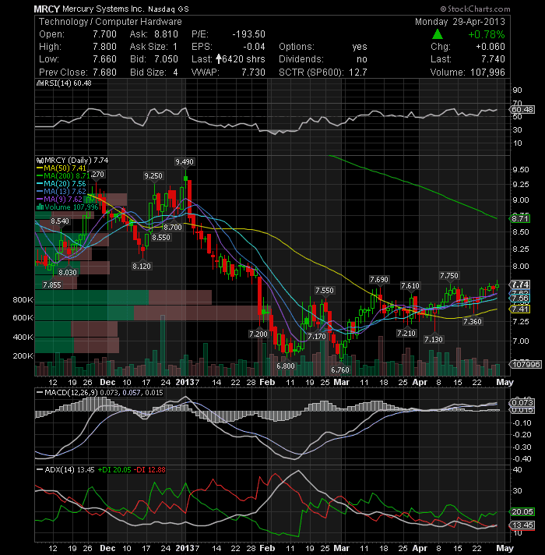The image size is (545, 555).
Task: Click the MA(200) 8.71 legend entry
Action: (x=62, y=176)
